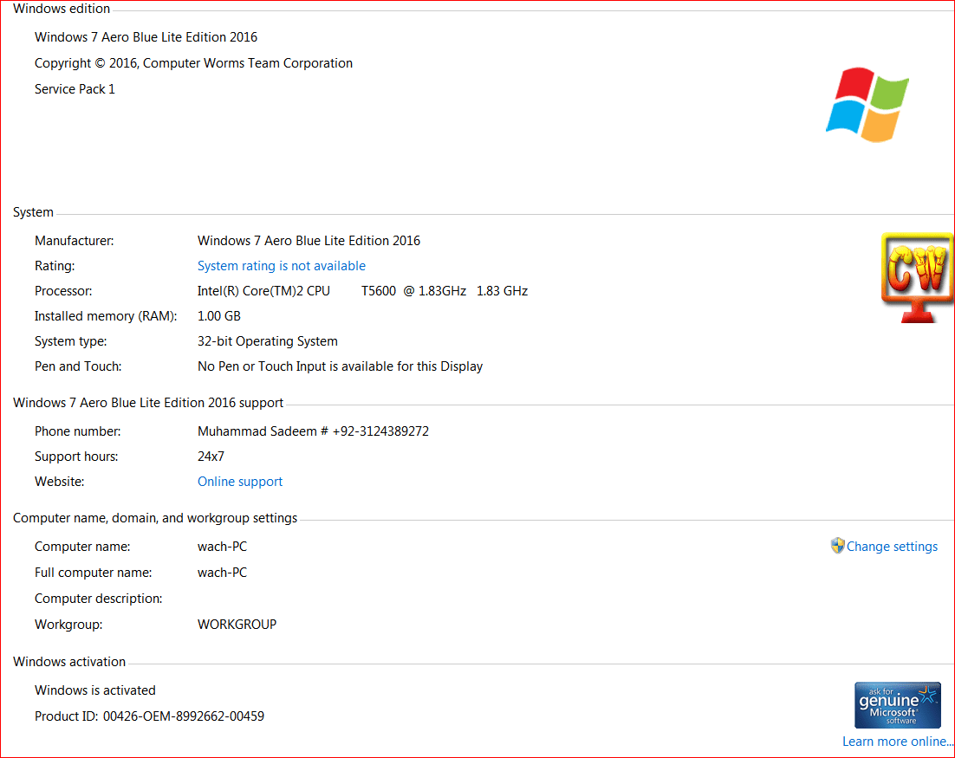Image resolution: width=955 pixels, height=758 pixels.
Task: Open the Change settings link
Action: pos(892,547)
